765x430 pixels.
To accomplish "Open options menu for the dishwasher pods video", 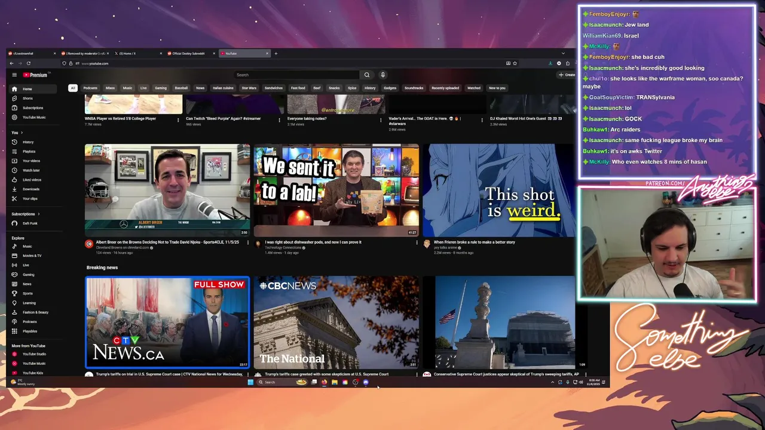I will (417, 242).
